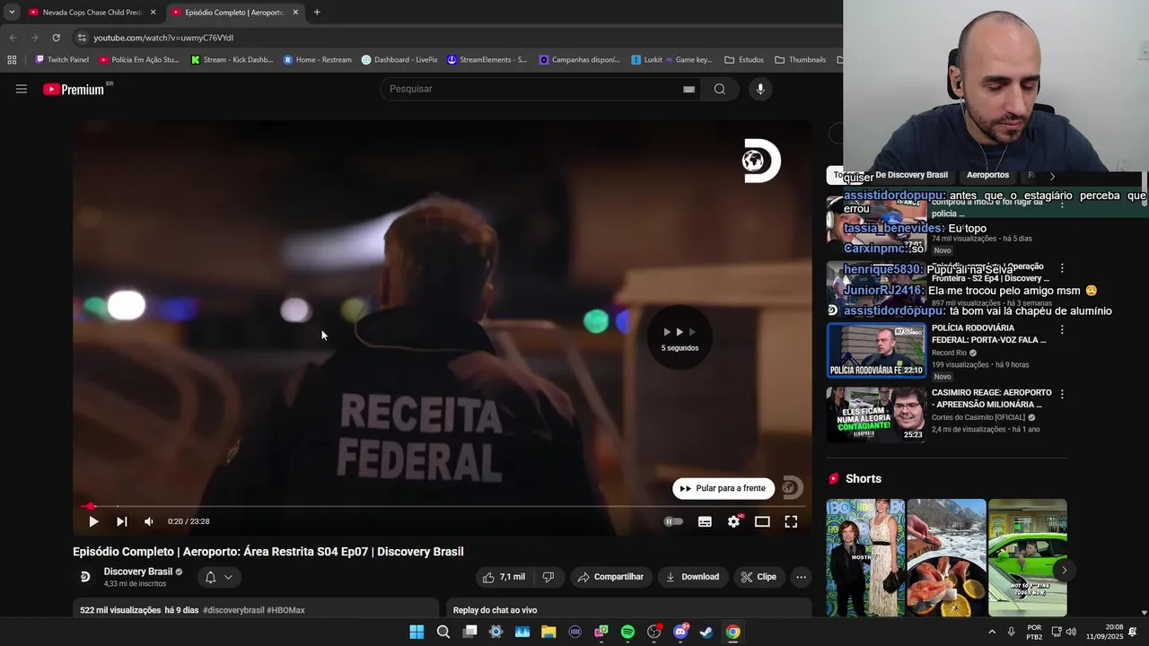Screen dimensions: 1149x646
Task: Select the De Discovery Brasil chip
Action: point(911,175)
